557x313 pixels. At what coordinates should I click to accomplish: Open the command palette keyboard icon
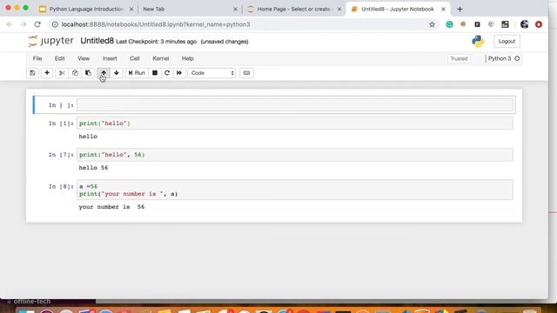246,73
